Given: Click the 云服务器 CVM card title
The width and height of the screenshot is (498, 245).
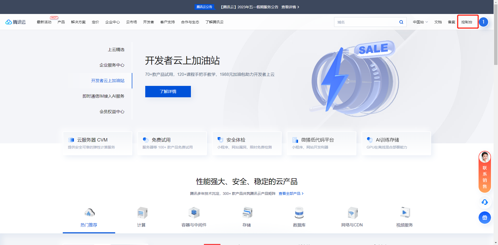Looking at the screenshot, I should 92,140.
